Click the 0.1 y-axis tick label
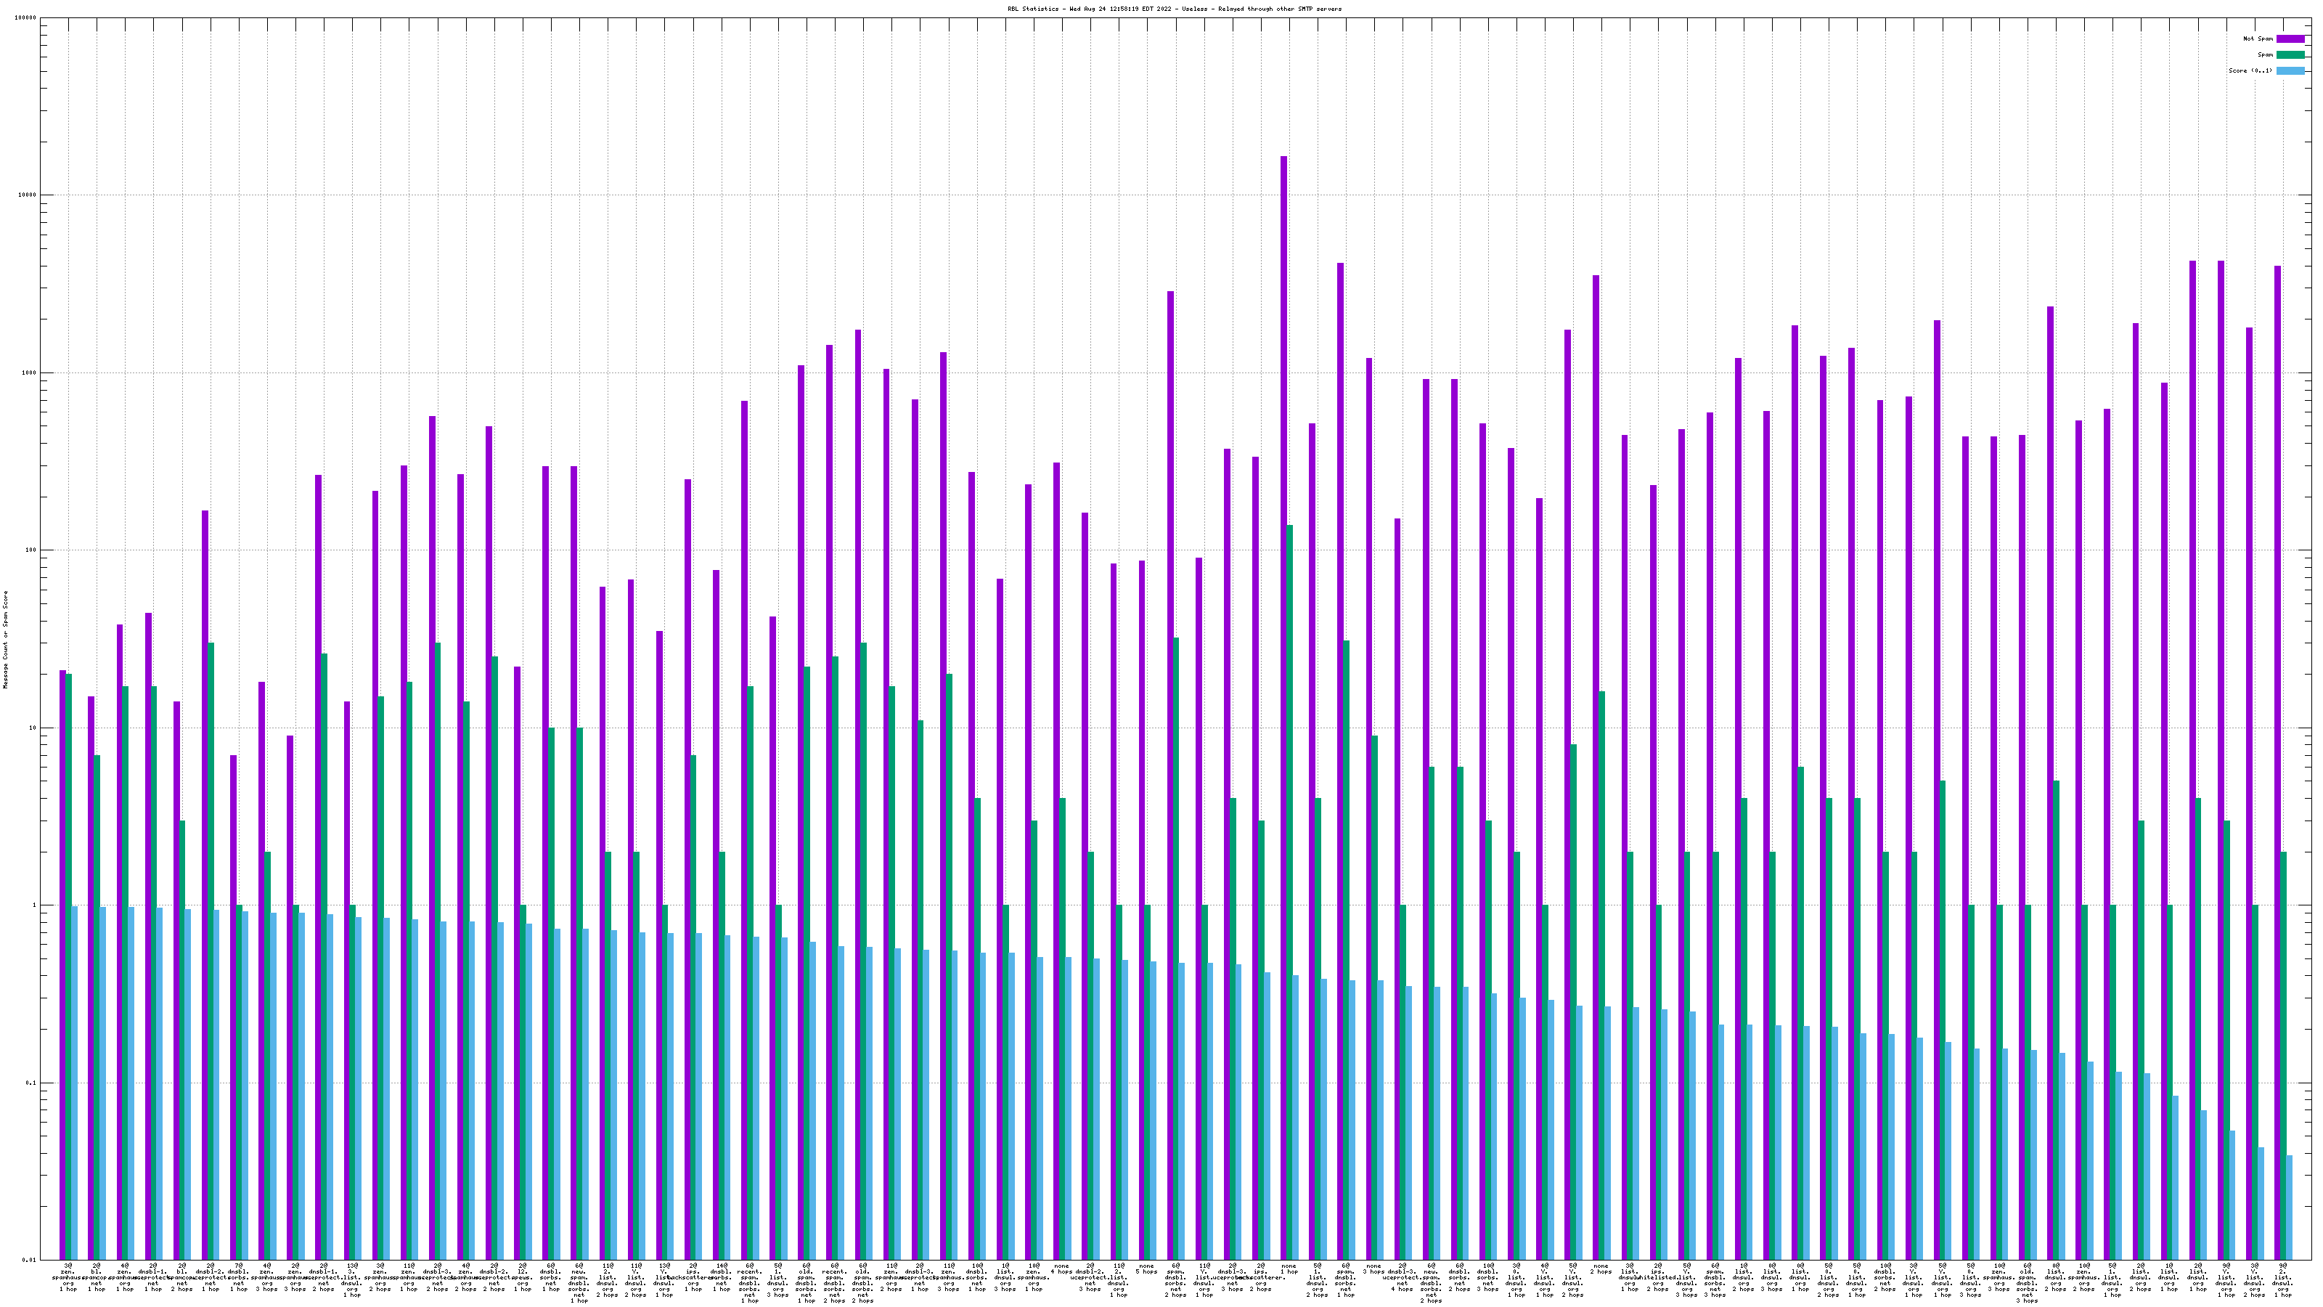 31,1083
